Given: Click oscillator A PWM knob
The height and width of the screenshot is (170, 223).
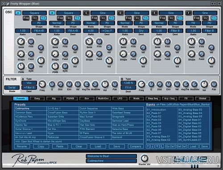Looking at the screenshot, I should [x=21, y=66].
